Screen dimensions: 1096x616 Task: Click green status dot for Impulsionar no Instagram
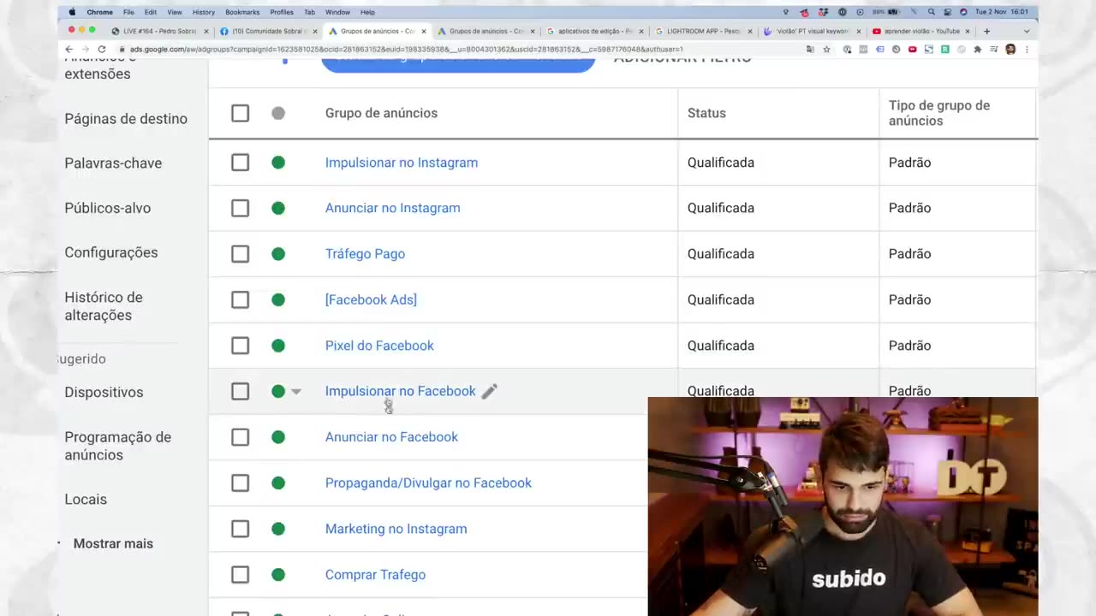[x=278, y=163]
